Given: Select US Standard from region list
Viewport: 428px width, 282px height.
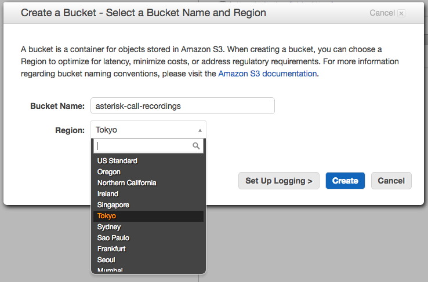Looking at the screenshot, I should (x=117, y=161).
